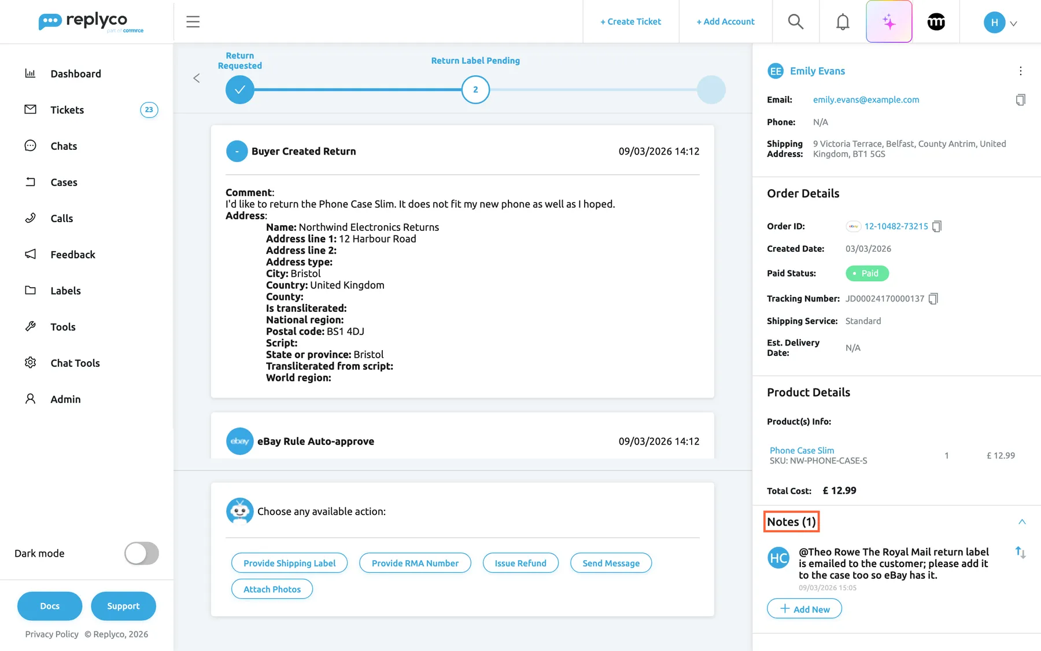Collapse the Notes section chevron
This screenshot has width=1041, height=651.
1022,522
